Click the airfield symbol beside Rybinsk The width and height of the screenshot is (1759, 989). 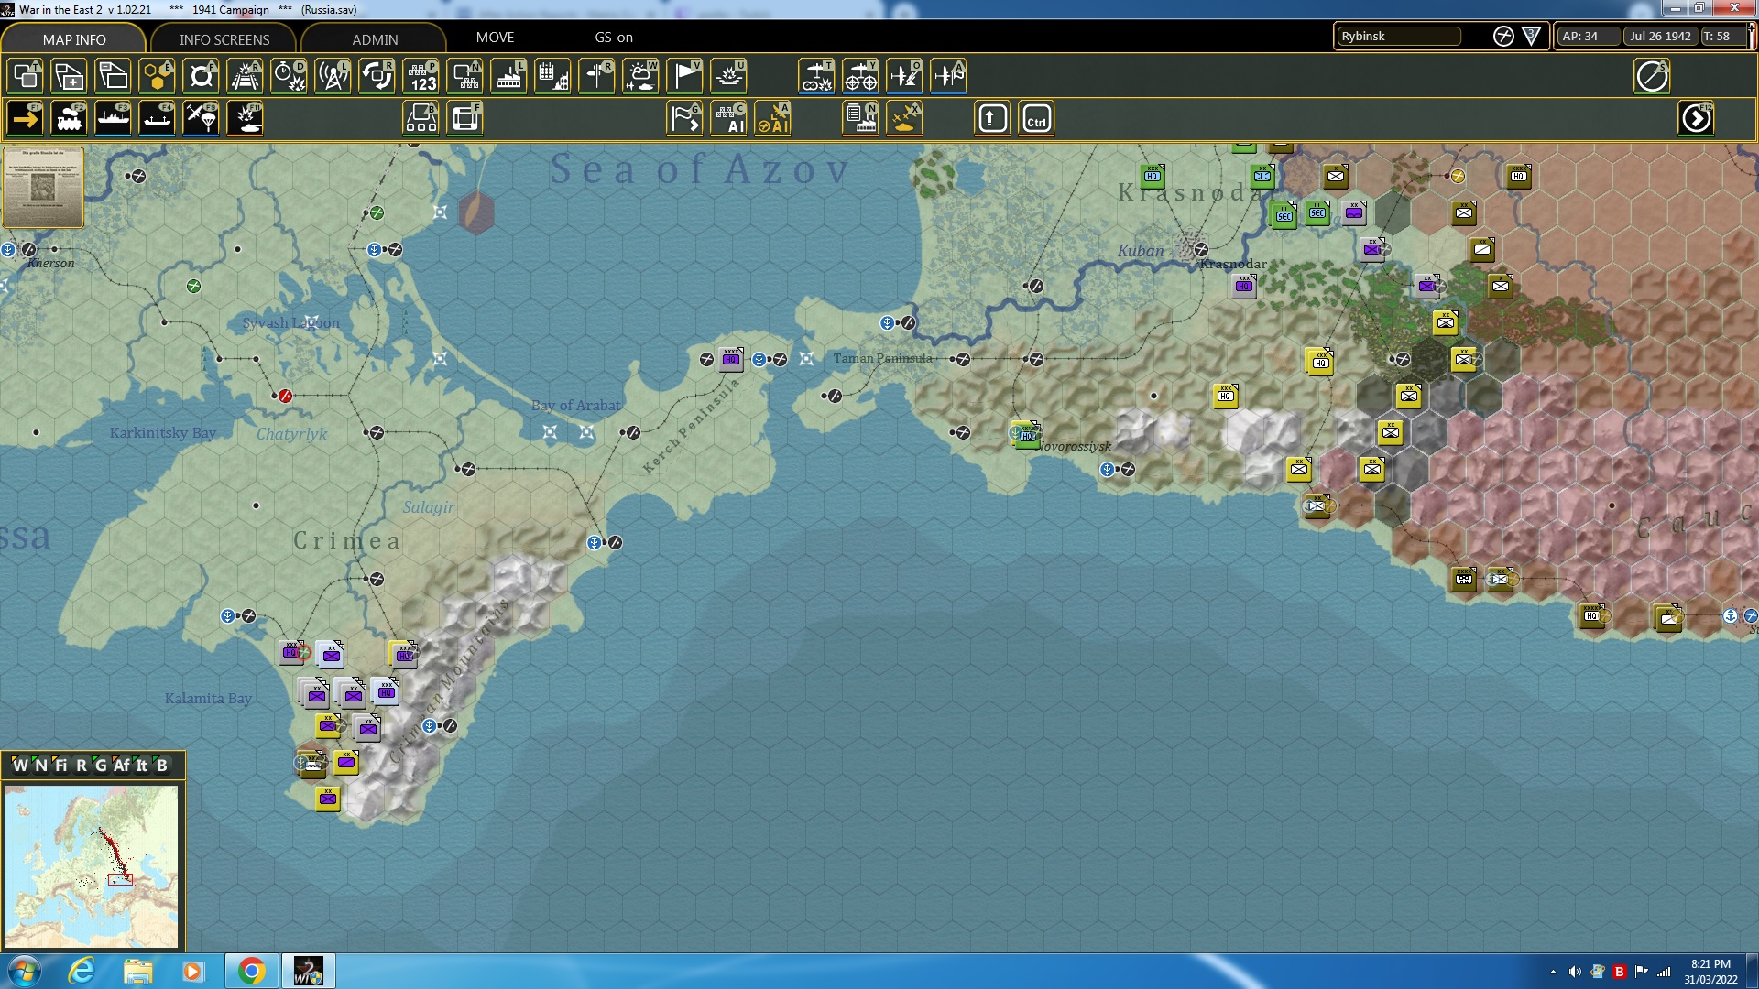(x=1503, y=37)
